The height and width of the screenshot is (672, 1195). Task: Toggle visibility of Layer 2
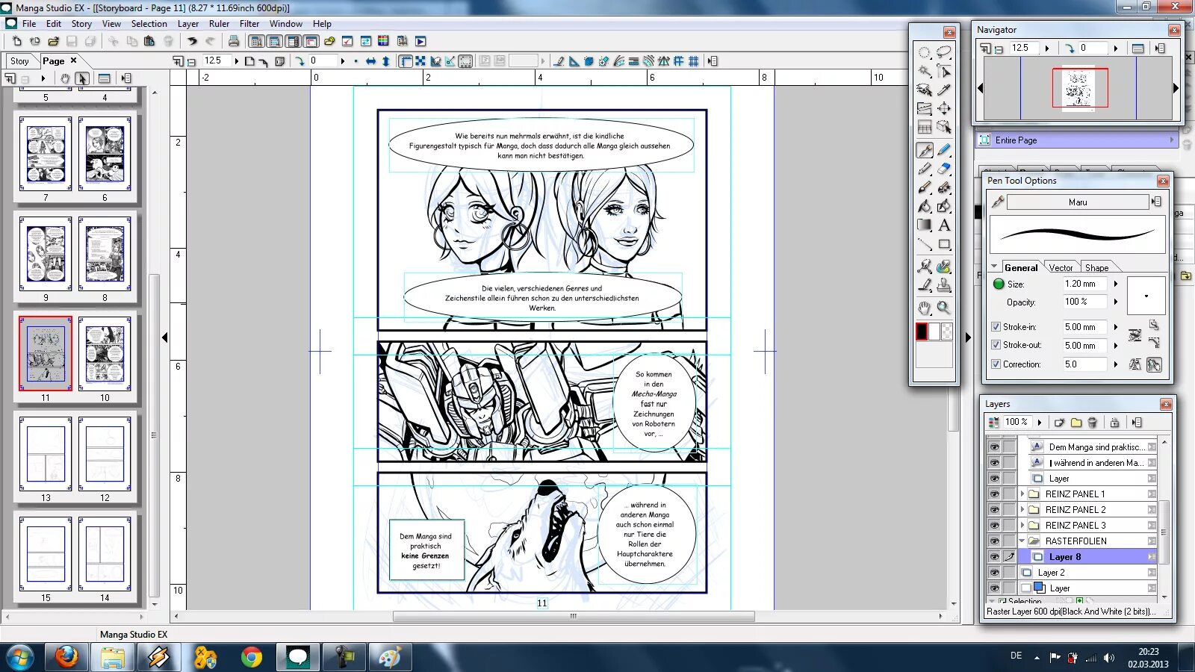[994, 573]
